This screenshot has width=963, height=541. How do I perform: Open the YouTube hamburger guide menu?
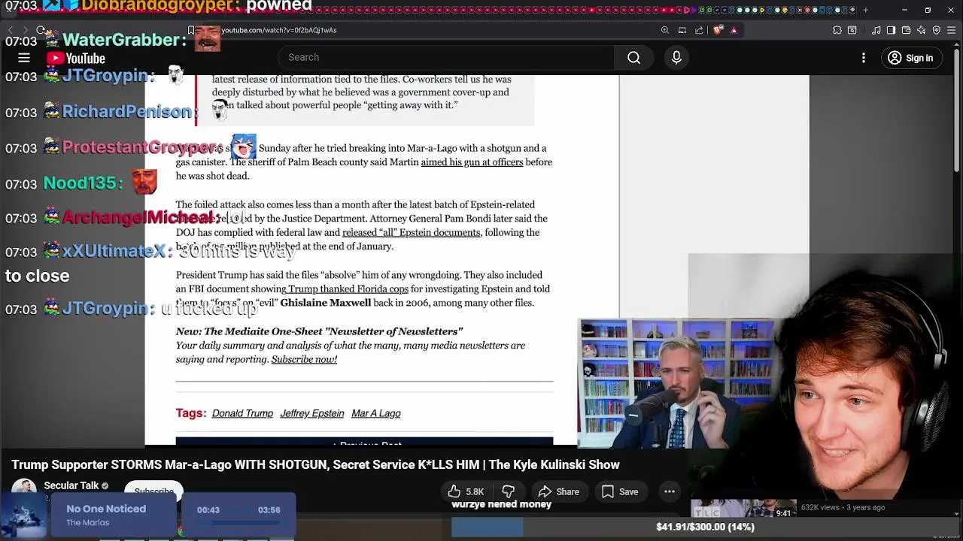pos(24,58)
